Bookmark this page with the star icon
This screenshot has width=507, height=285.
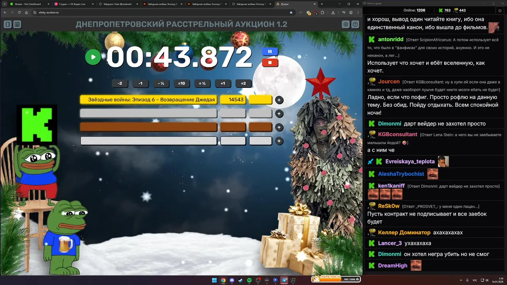291,12
